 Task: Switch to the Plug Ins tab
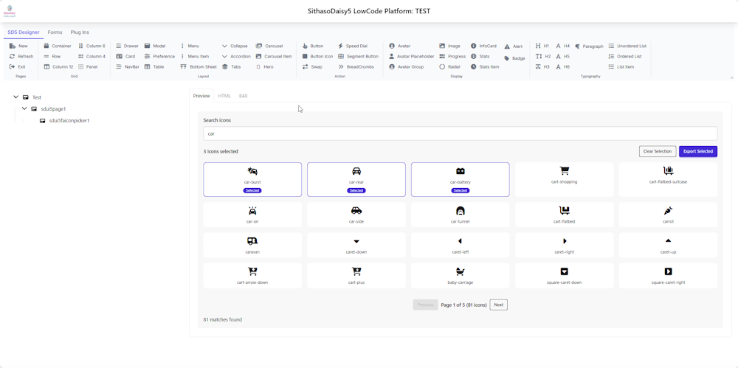pyautogui.click(x=80, y=32)
